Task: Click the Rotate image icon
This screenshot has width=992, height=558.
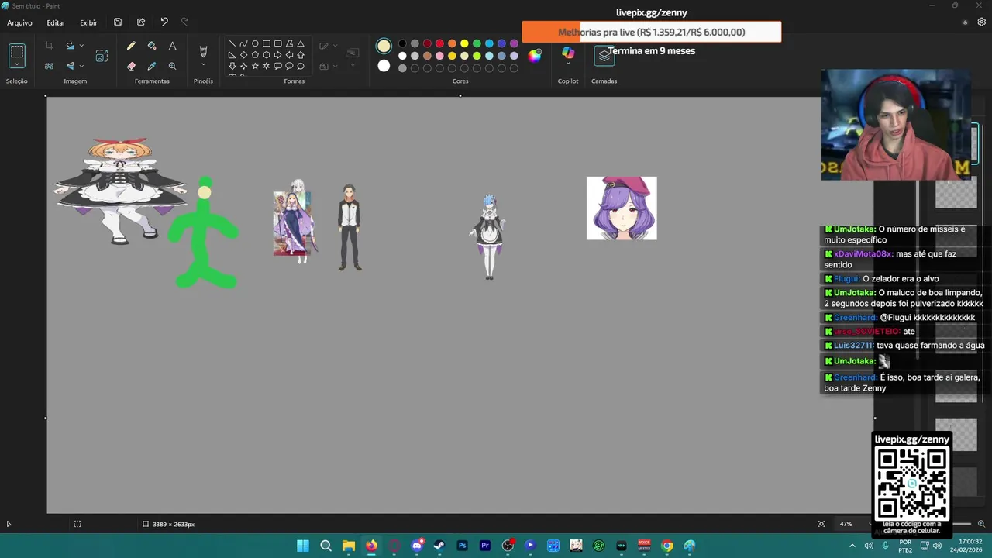Action: (70, 46)
